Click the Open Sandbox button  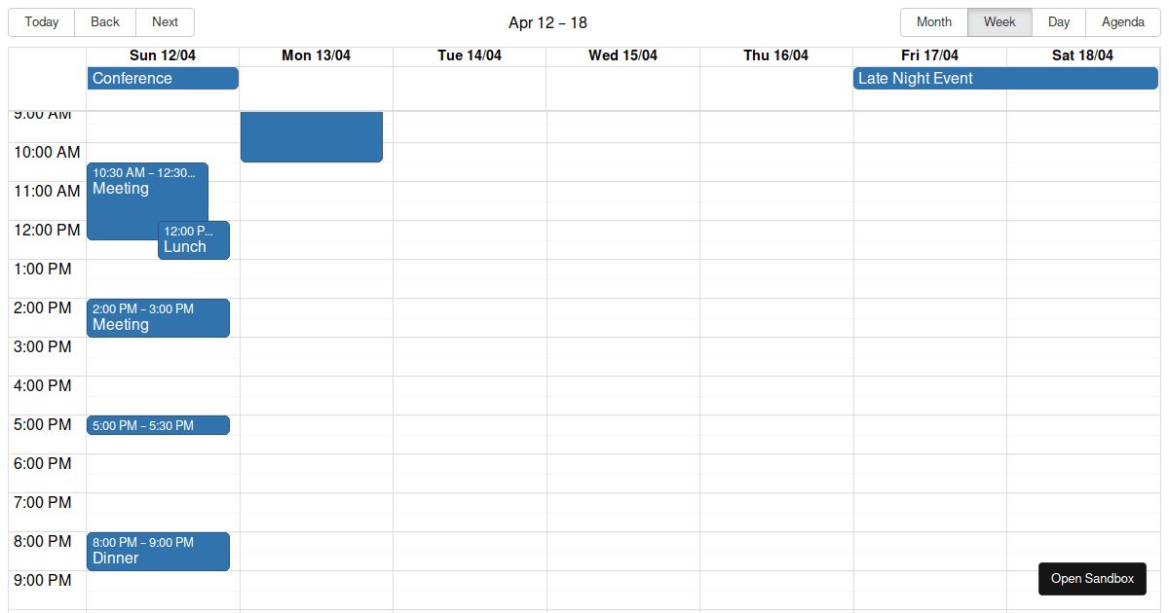(x=1092, y=579)
